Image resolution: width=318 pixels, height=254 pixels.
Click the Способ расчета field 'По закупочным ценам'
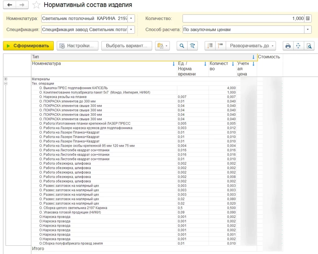[x=243, y=30]
